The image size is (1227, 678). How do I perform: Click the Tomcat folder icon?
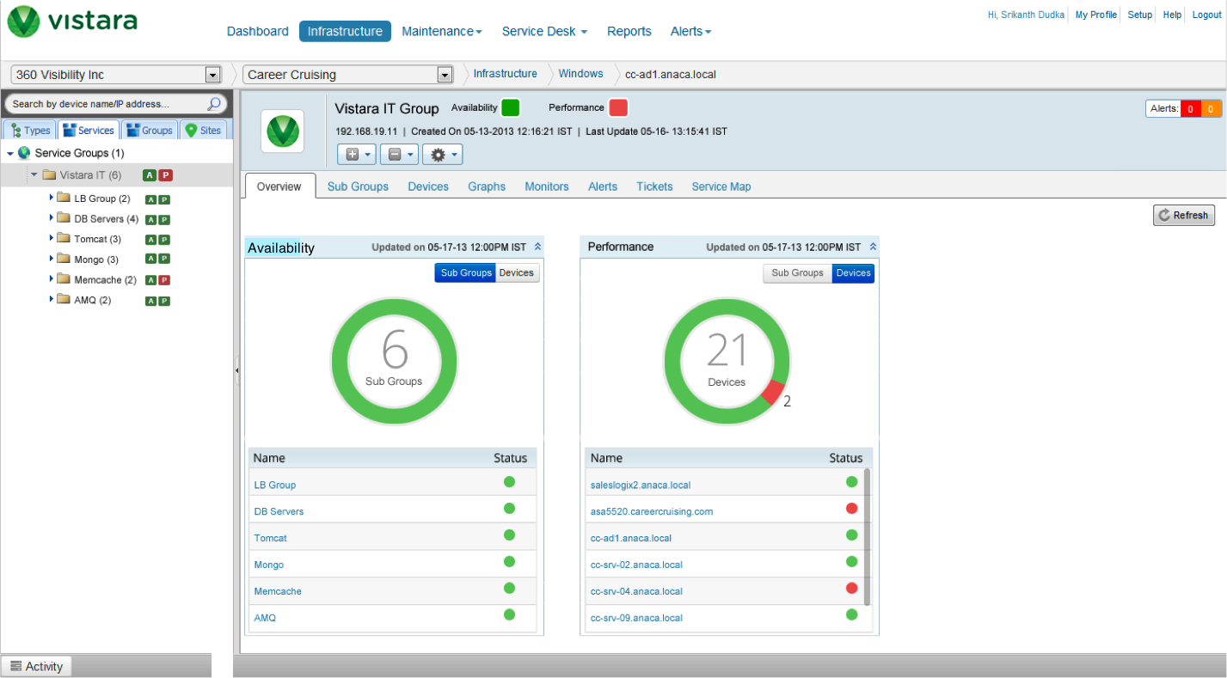[64, 239]
